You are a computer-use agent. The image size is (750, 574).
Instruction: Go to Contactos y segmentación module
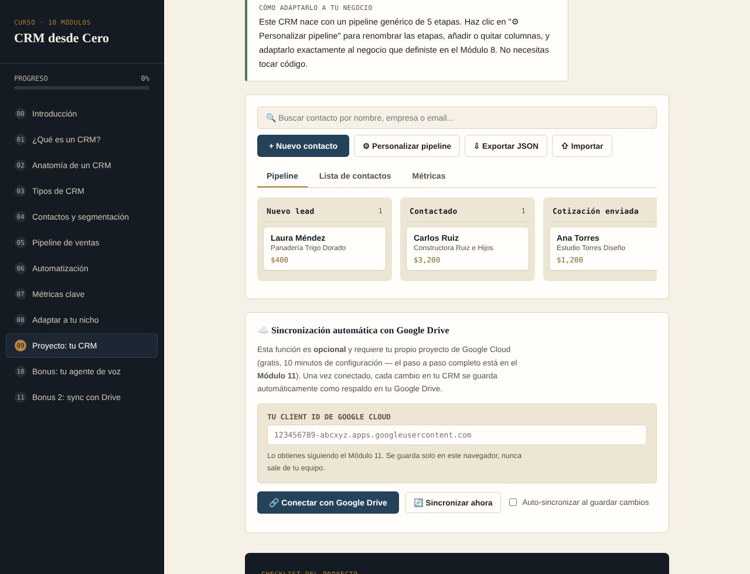(82, 217)
